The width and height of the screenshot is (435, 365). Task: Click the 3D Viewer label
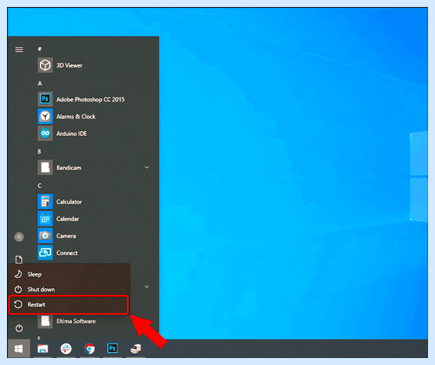[x=69, y=66]
